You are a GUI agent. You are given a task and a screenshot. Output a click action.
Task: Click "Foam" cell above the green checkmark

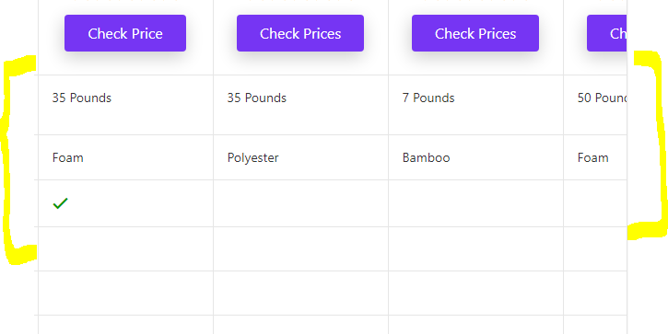125,157
